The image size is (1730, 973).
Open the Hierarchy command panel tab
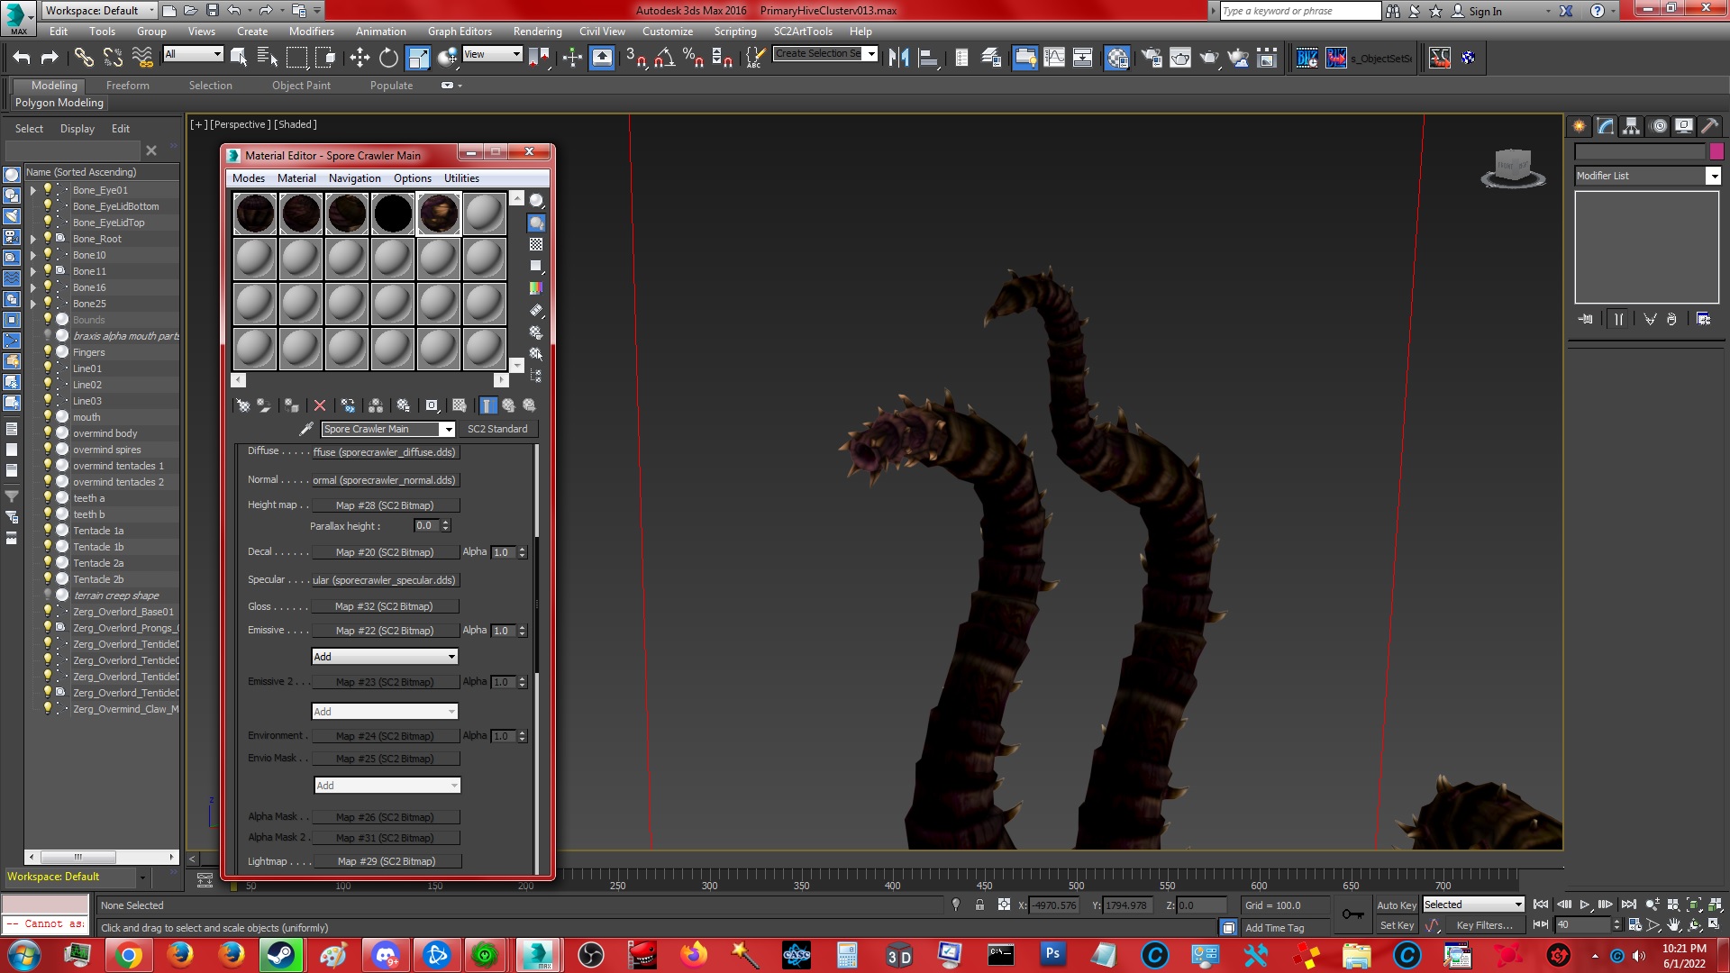coord(1632,126)
